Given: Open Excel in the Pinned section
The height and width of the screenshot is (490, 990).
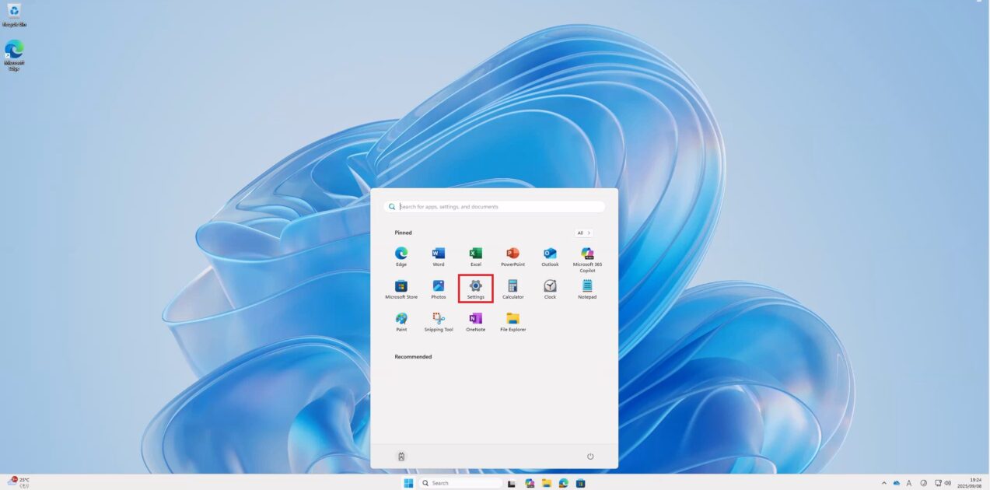Looking at the screenshot, I should coord(476,257).
